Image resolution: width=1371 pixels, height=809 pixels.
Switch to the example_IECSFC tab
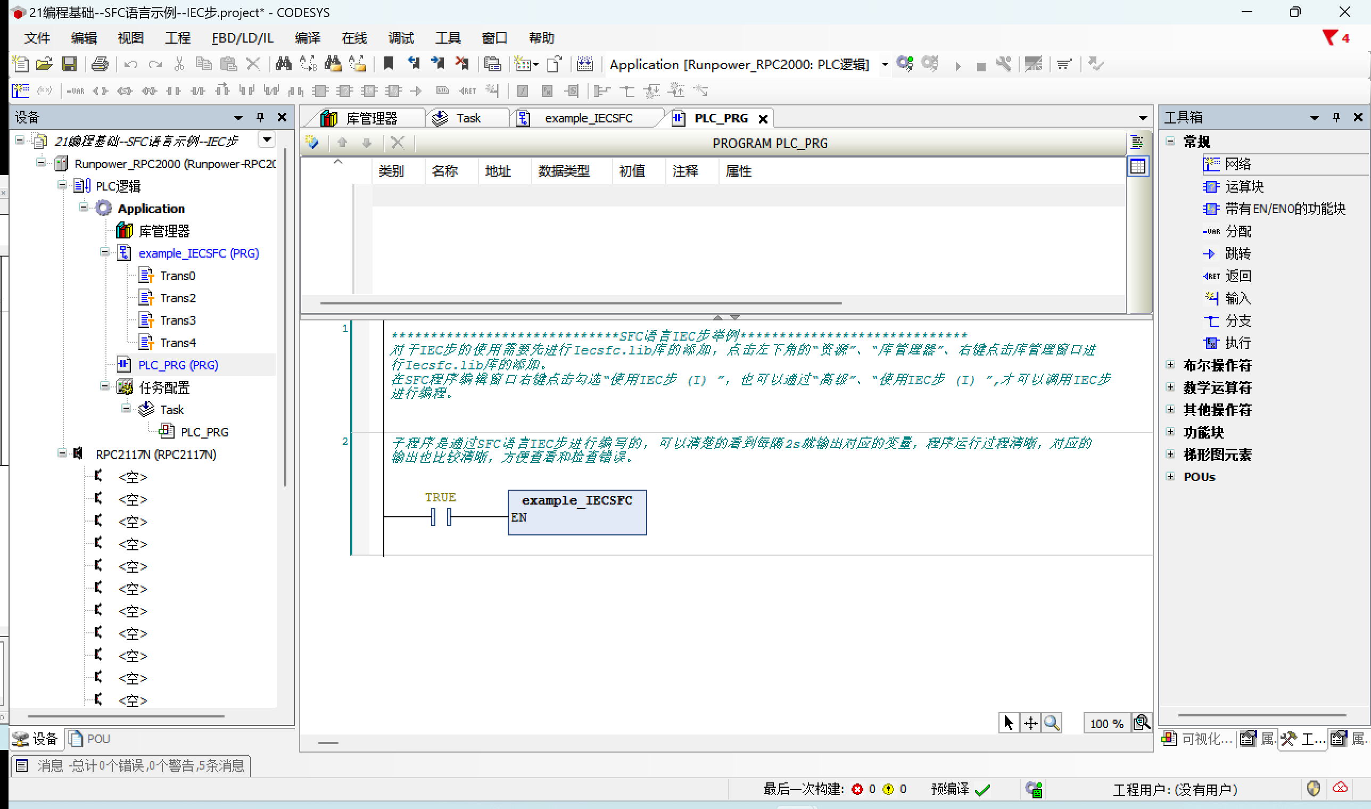tap(588, 118)
